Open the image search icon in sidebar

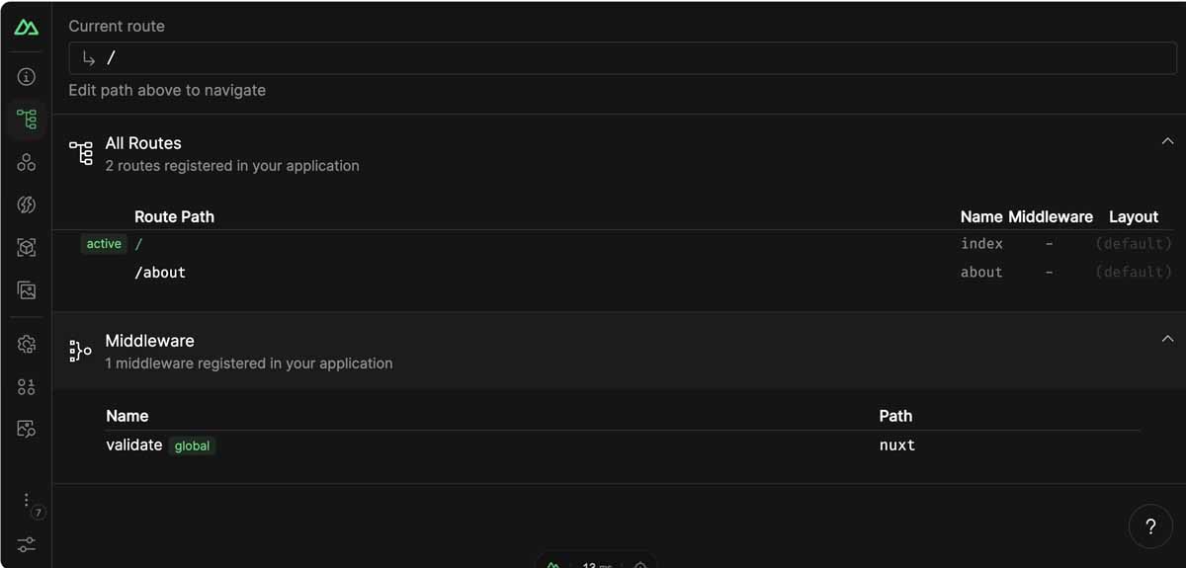point(27,429)
